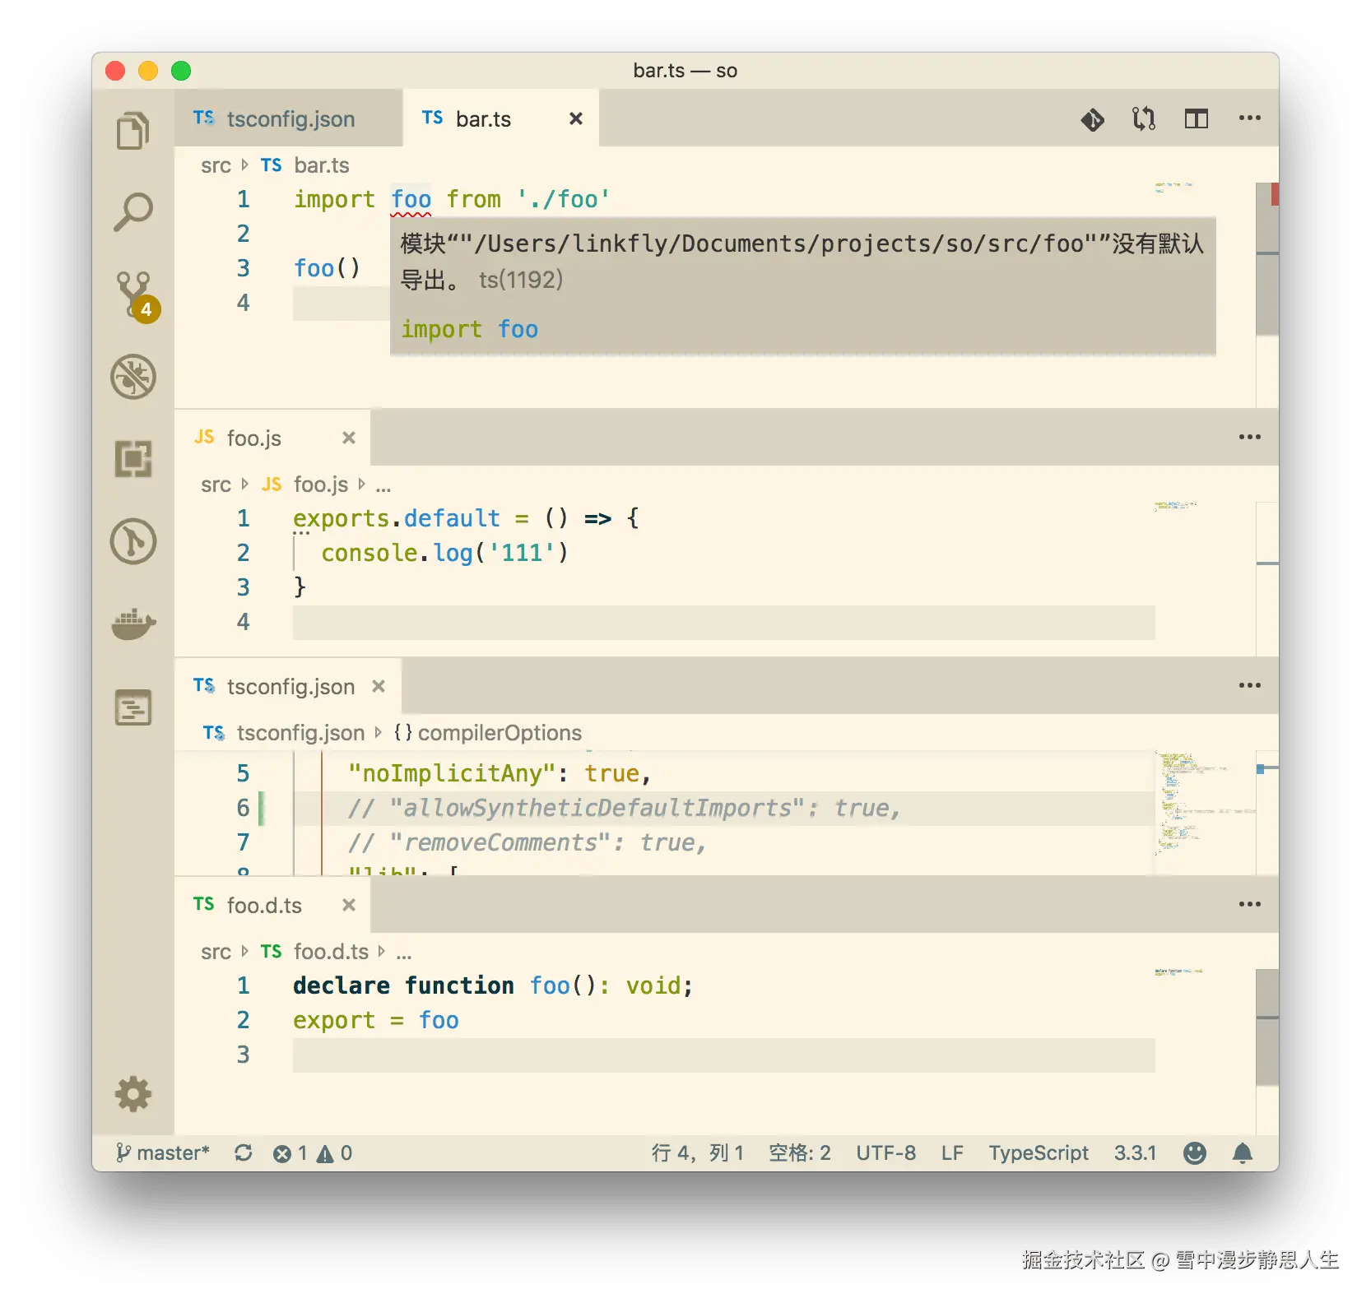The height and width of the screenshot is (1303, 1371).
Task: Open the Debug view in activity bar
Action: tap(133, 377)
